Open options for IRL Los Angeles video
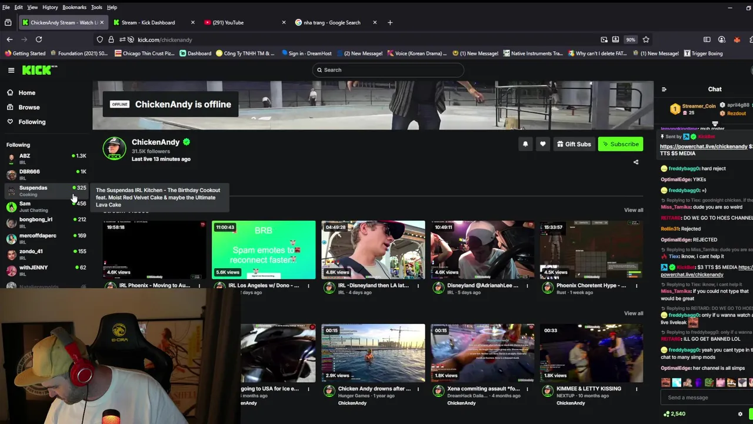This screenshot has width=753, height=424. 308,286
